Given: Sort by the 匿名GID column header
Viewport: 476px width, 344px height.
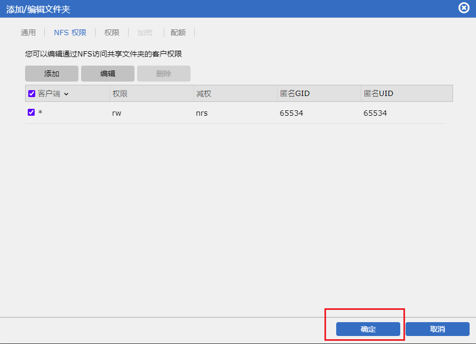Looking at the screenshot, I should [295, 94].
